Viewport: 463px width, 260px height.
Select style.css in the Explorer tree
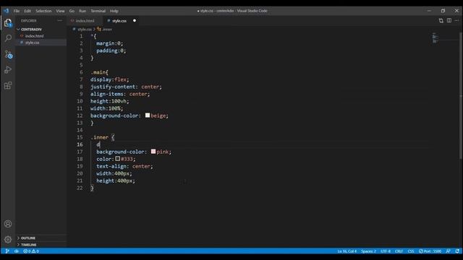tap(32, 43)
